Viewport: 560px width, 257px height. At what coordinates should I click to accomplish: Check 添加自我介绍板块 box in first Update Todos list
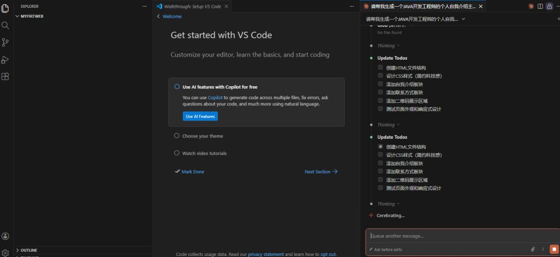(x=381, y=84)
